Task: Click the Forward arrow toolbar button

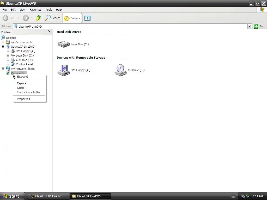Action: [x=26, y=18]
